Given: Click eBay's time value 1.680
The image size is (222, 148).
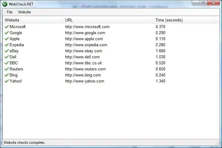Looking at the screenshot, I should click(x=160, y=51).
